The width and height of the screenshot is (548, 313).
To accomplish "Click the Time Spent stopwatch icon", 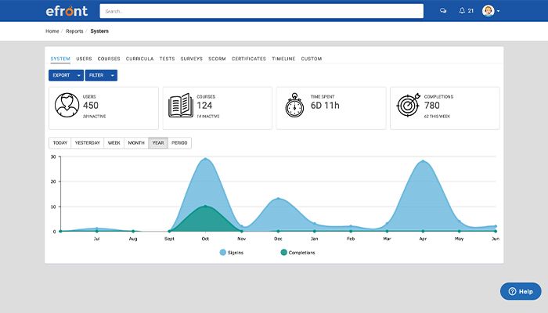I will click(x=294, y=106).
